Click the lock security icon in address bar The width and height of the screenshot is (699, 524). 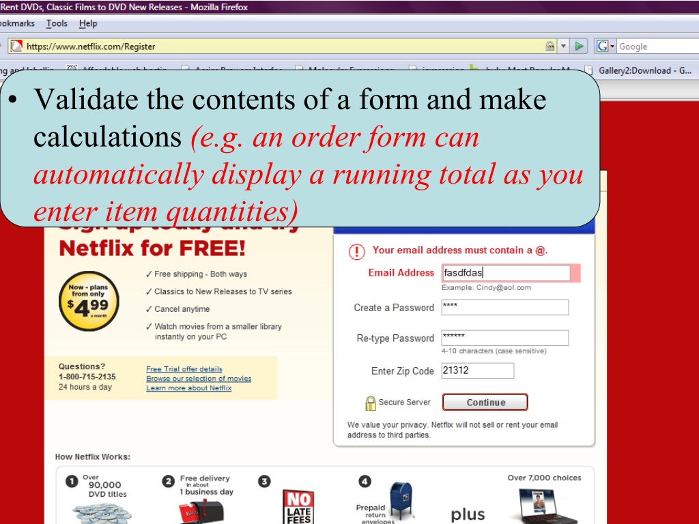550,46
